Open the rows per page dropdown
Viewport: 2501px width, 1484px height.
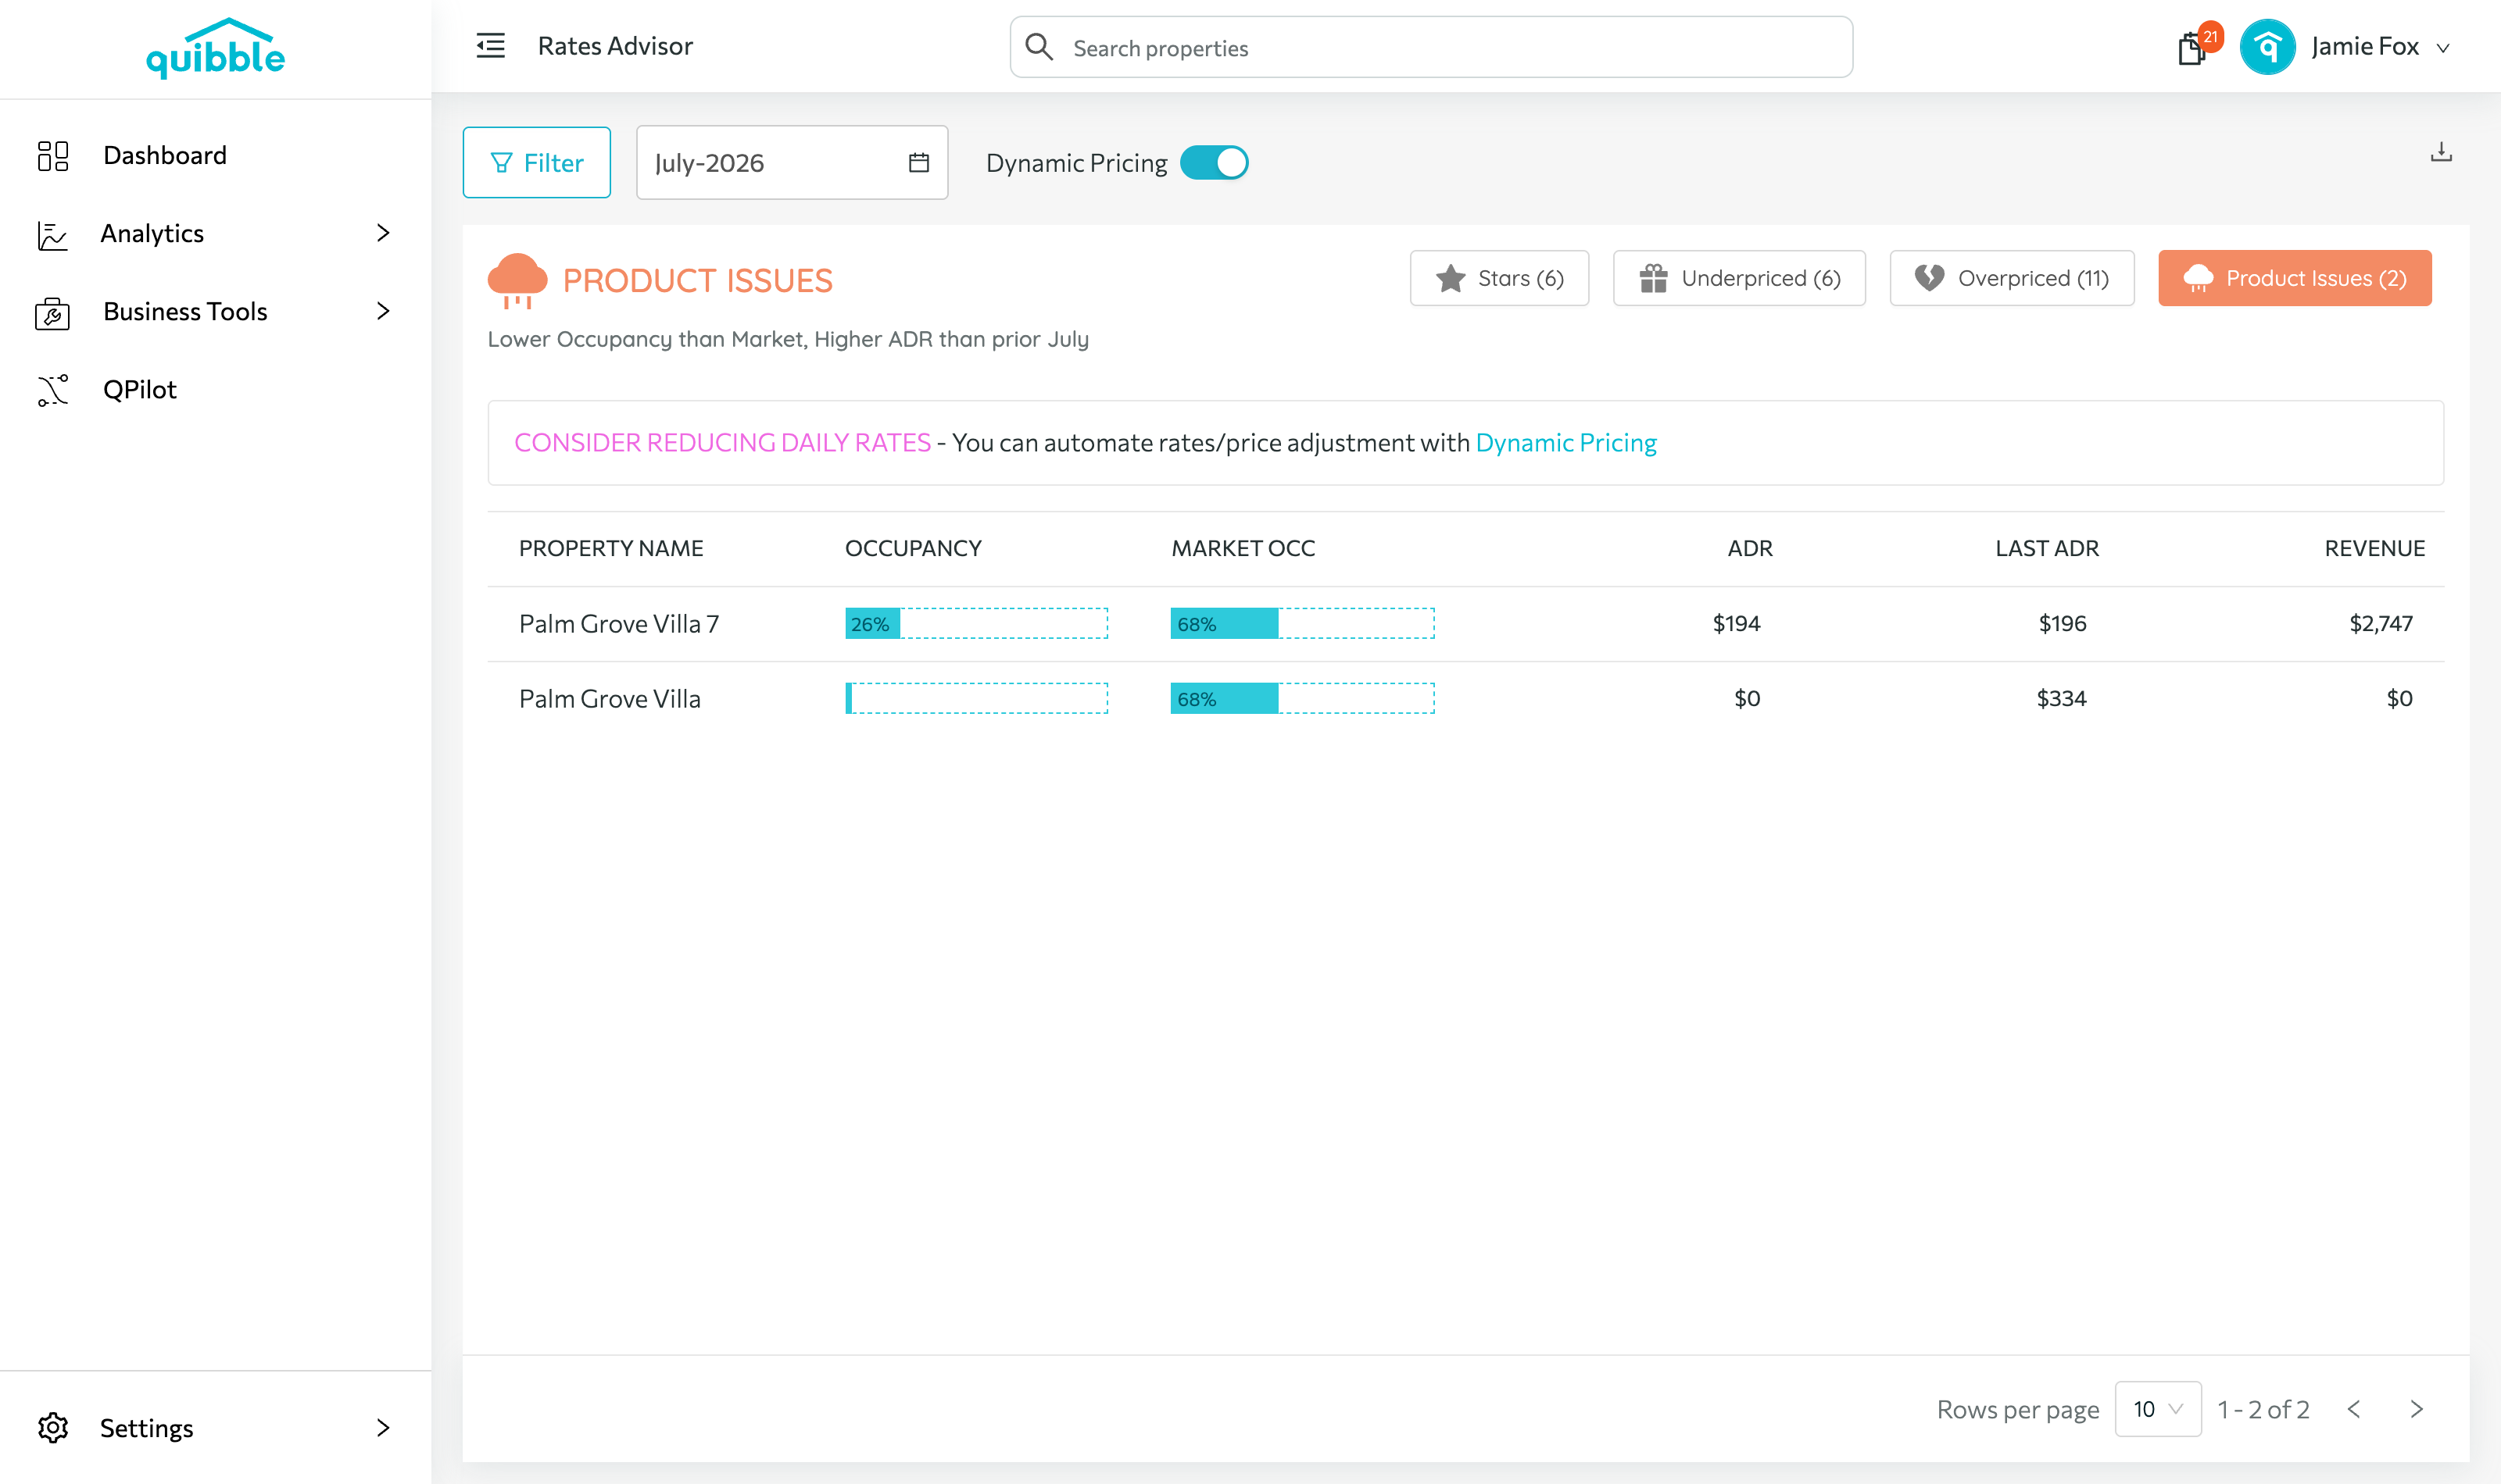coord(2158,1409)
